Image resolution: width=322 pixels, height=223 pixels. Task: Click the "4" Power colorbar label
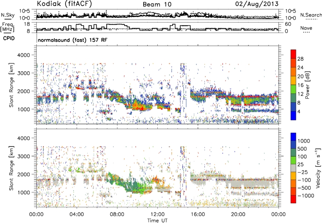point(299,111)
